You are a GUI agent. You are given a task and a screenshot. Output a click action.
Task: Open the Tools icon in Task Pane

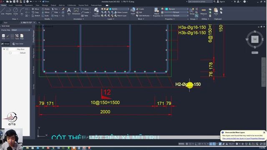pos(17,37)
